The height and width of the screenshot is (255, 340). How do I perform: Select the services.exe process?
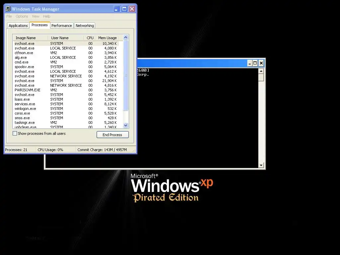tap(66, 104)
